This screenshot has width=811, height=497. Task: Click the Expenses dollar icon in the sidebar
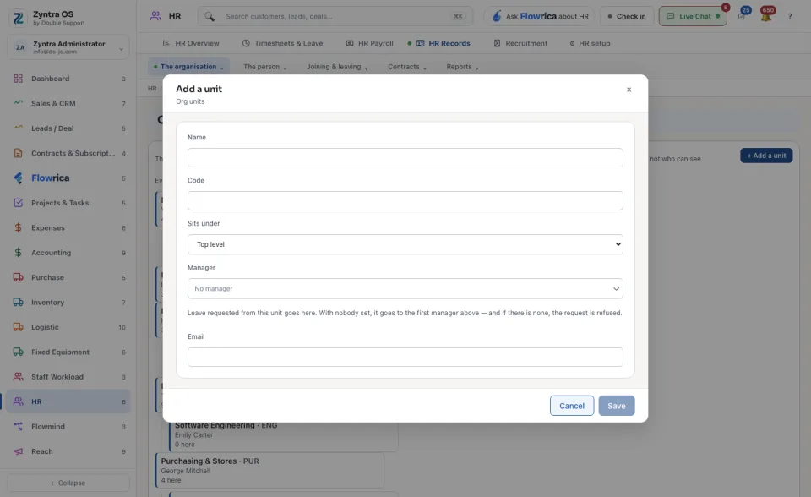[18, 228]
